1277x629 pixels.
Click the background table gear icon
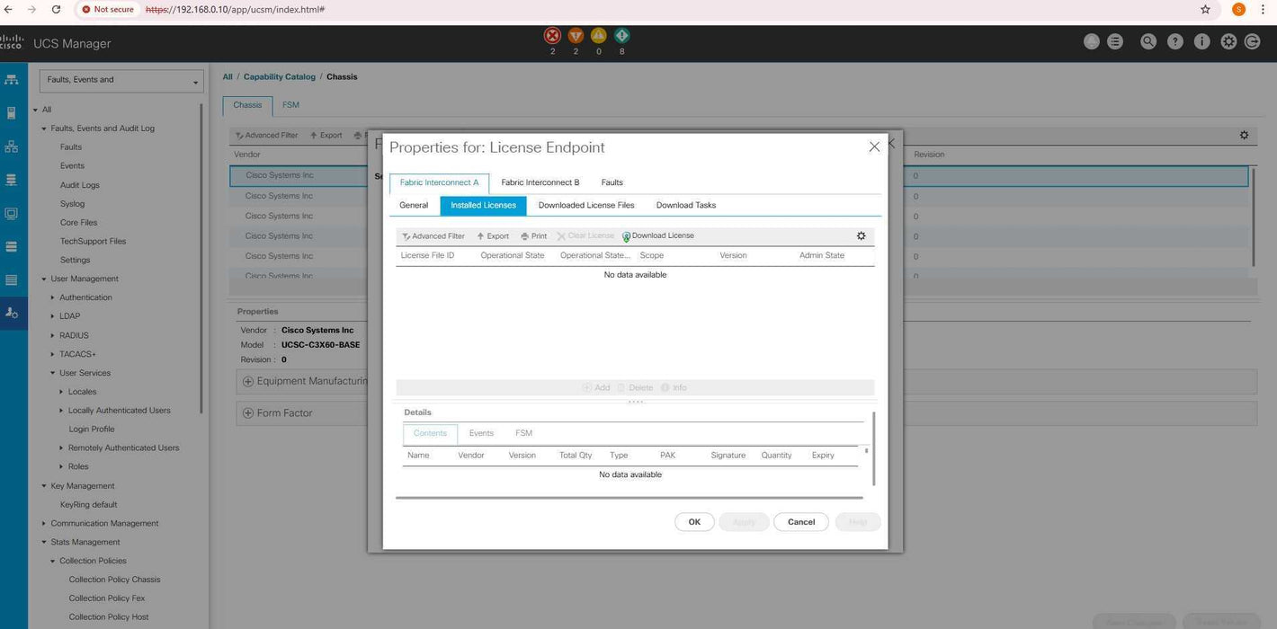1244,135
